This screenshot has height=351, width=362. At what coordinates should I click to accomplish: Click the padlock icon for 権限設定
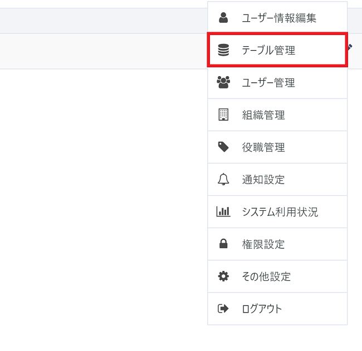223,244
